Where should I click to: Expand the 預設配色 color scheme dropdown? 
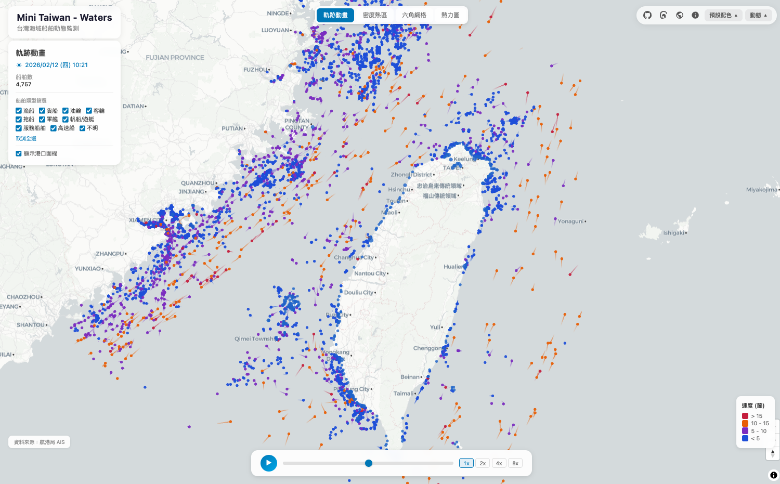click(x=723, y=15)
